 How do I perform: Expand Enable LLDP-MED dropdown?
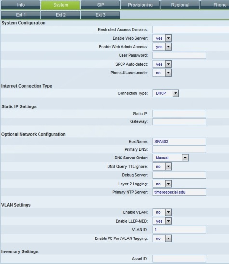coord(162,221)
